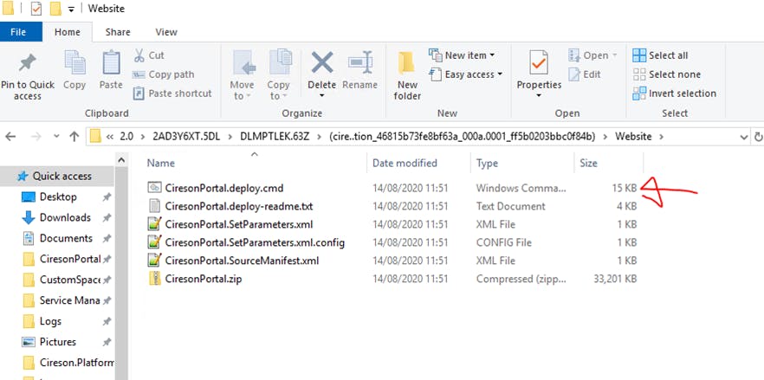Expand address bar history dropdown
The width and height of the screenshot is (764, 380).
[x=743, y=137]
